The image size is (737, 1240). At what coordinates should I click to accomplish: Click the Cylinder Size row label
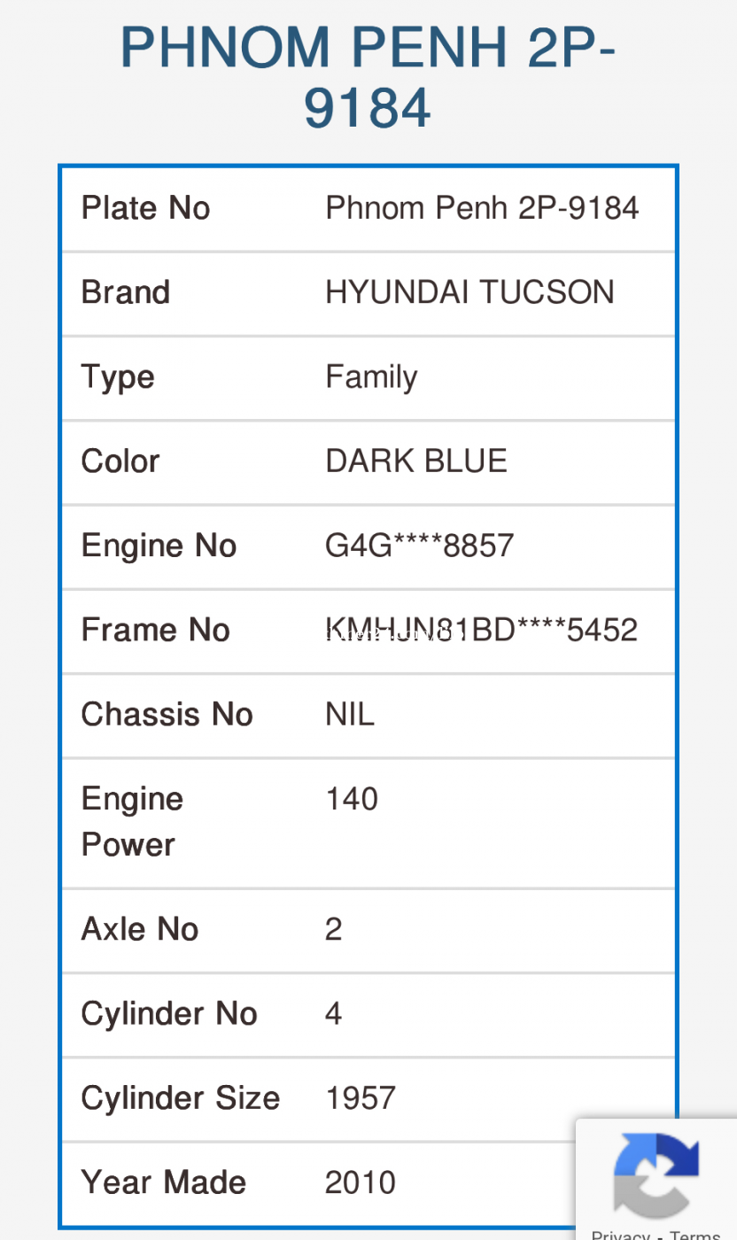click(181, 1098)
